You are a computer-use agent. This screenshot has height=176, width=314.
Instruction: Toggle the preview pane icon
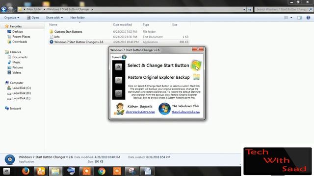pos(299,18)
